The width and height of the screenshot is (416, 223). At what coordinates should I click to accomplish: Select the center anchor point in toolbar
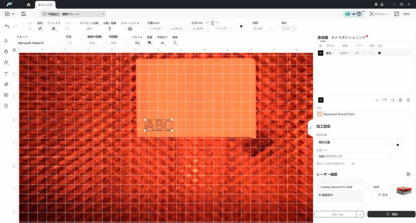[241, 26]
